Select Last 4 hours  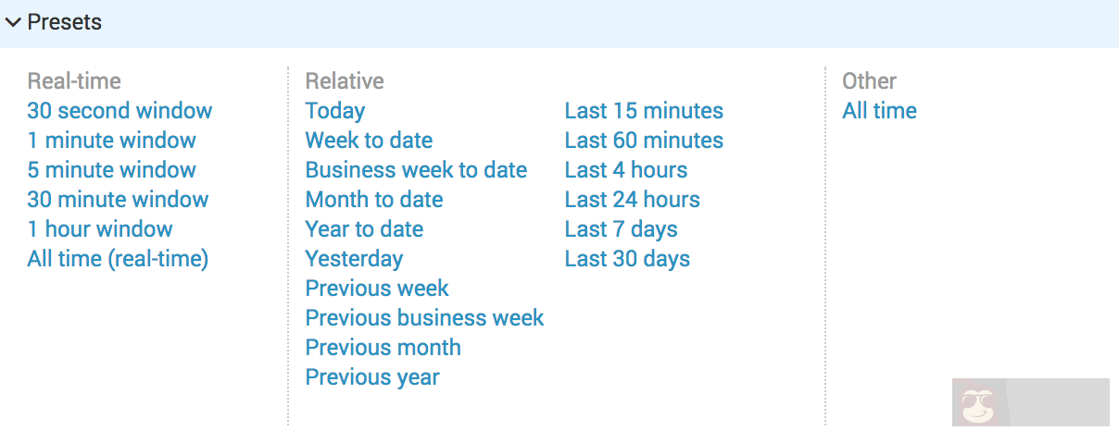coord(625,170)
